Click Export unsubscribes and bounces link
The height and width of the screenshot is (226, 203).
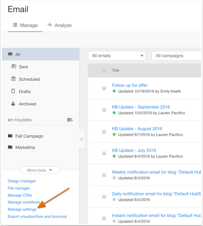37,217
